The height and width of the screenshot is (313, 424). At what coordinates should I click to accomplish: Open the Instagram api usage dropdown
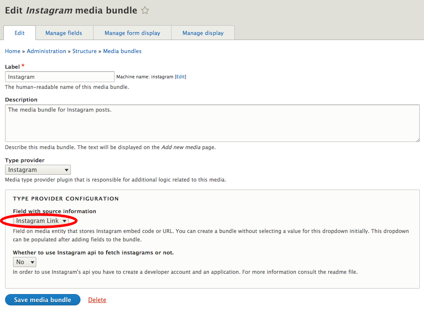[24, 262]
